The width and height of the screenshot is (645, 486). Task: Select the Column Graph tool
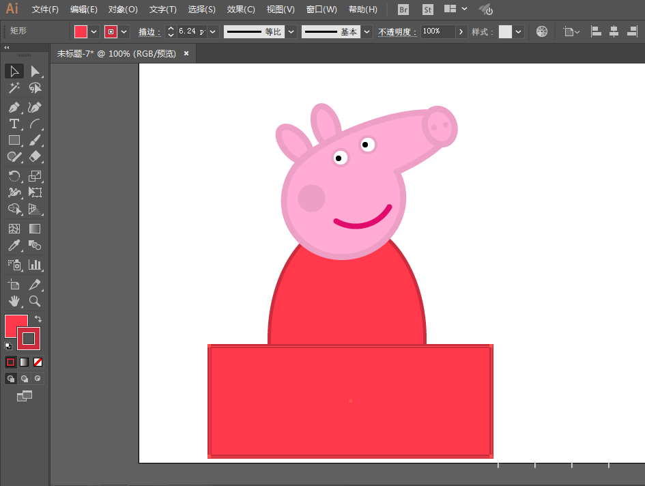tap(35, 265)
